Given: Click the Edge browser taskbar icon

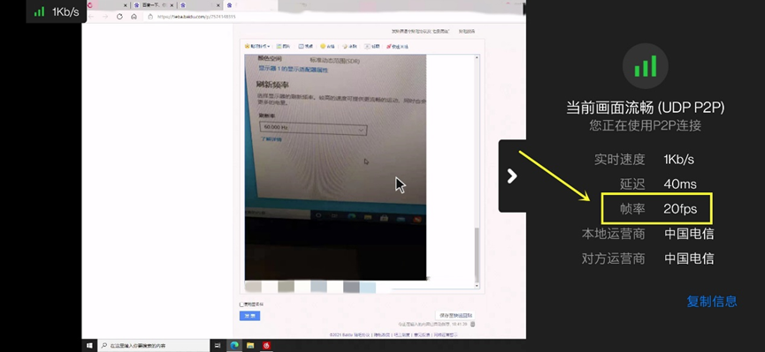Looking at the screenshot, I should pos(234,346).
